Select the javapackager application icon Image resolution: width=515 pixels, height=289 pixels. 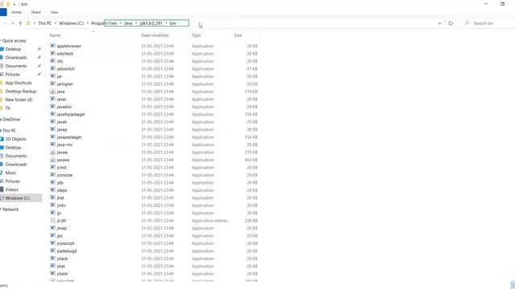52,137
